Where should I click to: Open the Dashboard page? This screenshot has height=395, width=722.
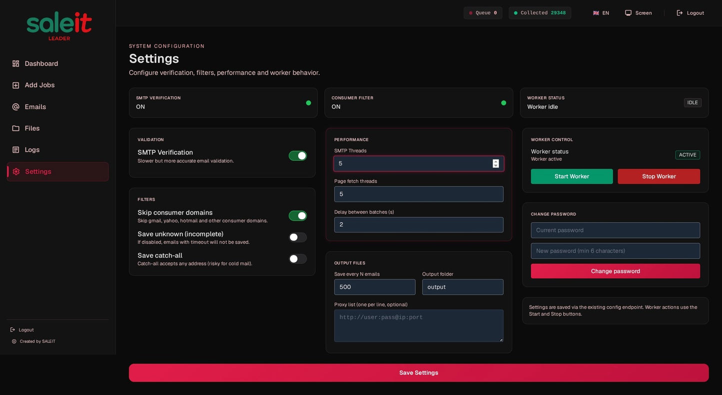pyautogui.click(x=57, y=63)
